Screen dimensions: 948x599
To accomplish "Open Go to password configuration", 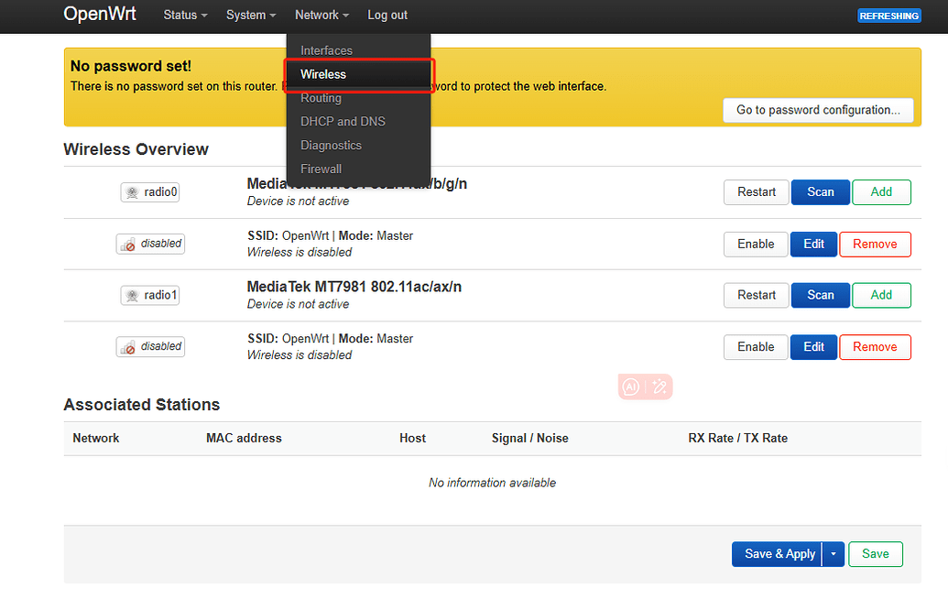I will tap(818, 110).
